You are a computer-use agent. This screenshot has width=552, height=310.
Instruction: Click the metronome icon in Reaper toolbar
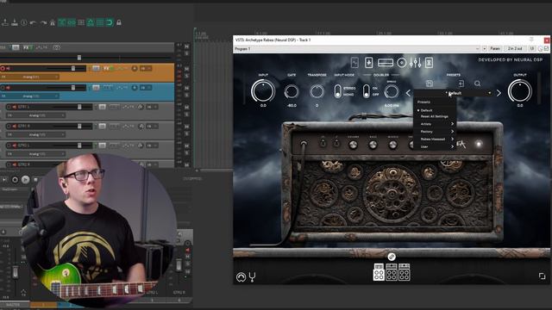click(53, 23)
